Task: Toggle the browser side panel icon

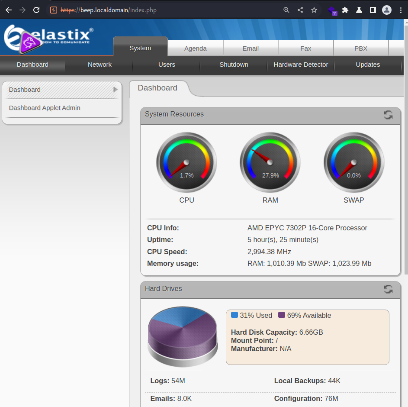Action: point(373,10)
